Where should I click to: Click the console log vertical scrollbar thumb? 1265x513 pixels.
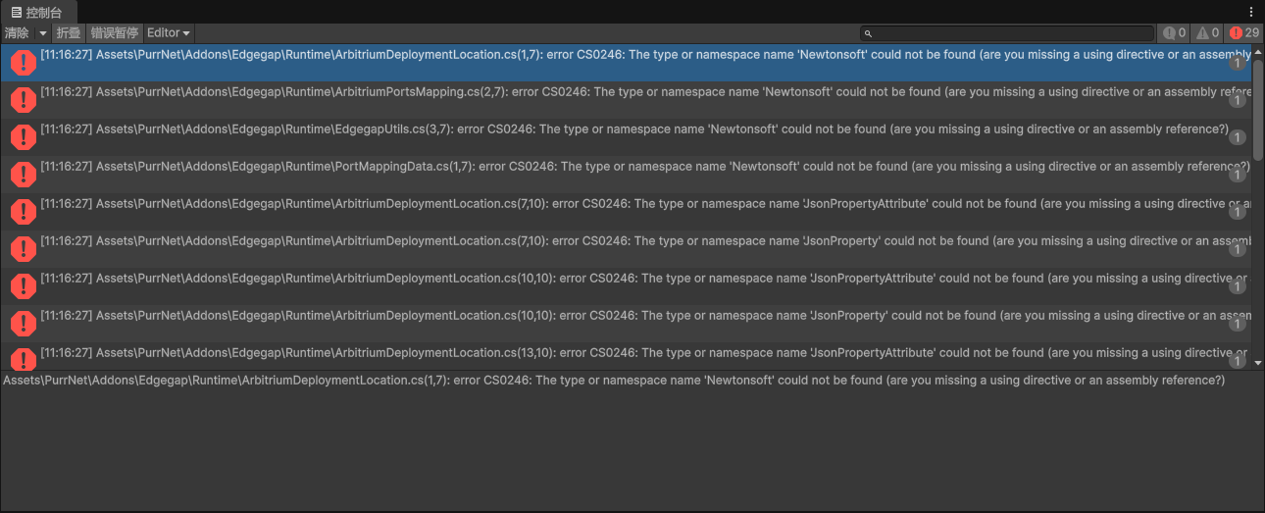click(1258, 108)
